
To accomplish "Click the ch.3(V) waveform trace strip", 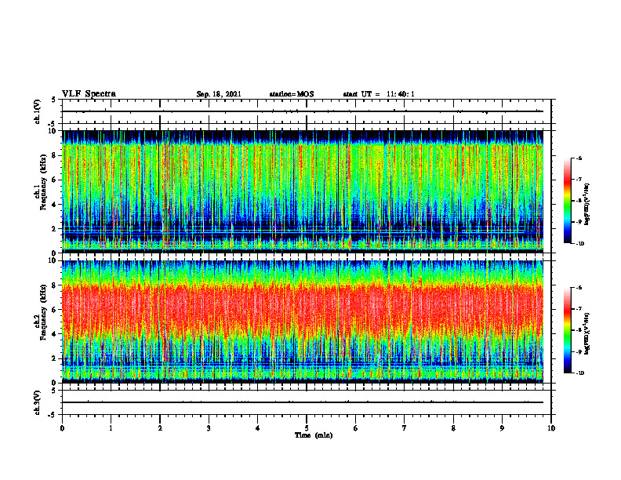I will (303, 402).
